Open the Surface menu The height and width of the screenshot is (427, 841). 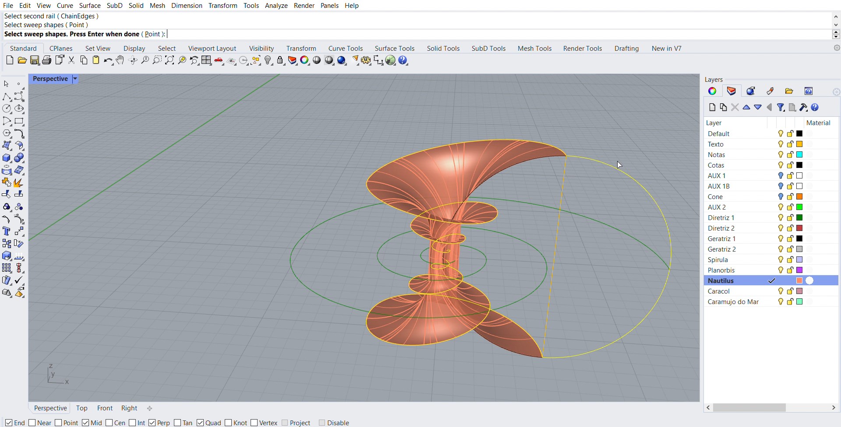[x=90, y=5]
